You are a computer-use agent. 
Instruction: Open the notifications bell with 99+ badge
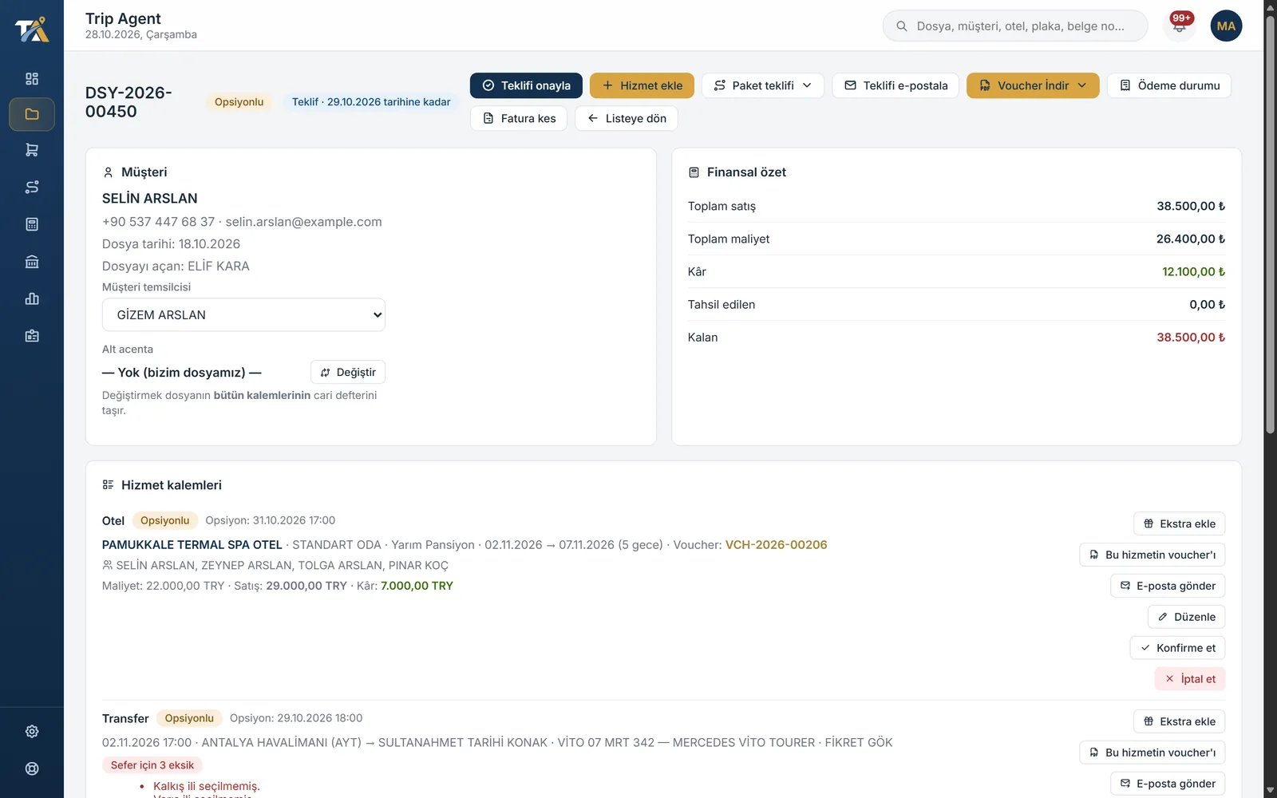click(x=1180, y=26)
